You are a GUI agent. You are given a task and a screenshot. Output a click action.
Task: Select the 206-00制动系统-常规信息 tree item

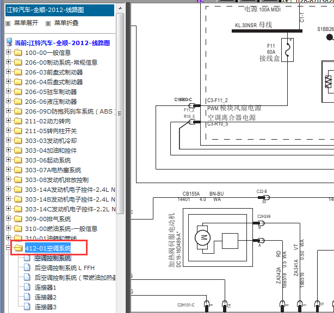point(61,62)
